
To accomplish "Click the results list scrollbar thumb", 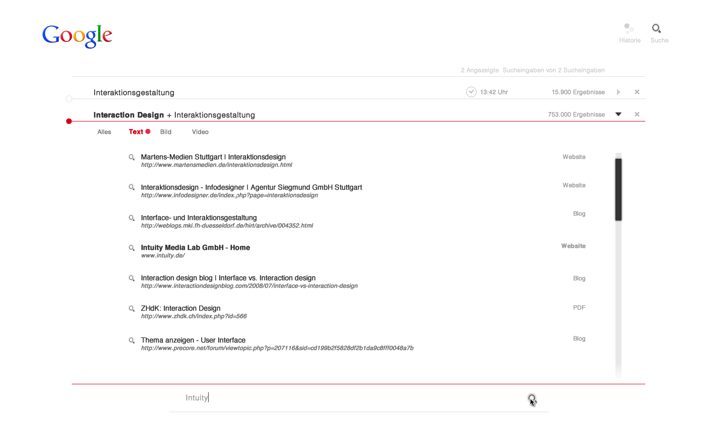I will point(618,189).
